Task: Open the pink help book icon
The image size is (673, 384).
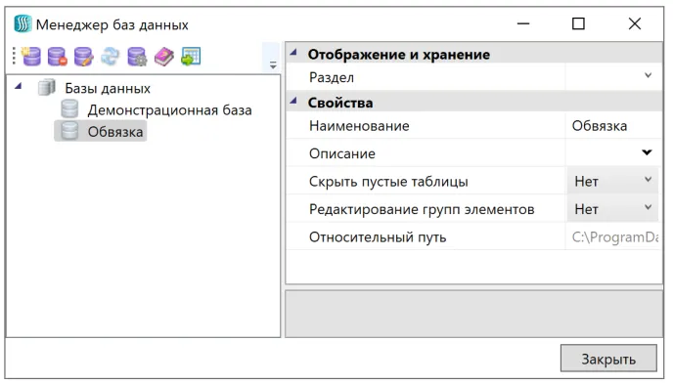Action: [x=164, y=56]
